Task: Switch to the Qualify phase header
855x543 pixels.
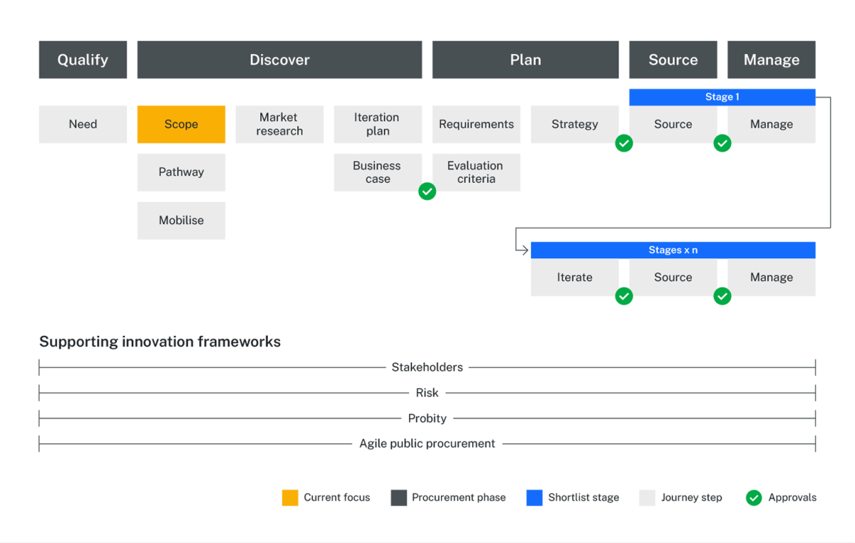Action: click(x=83, y=60)
